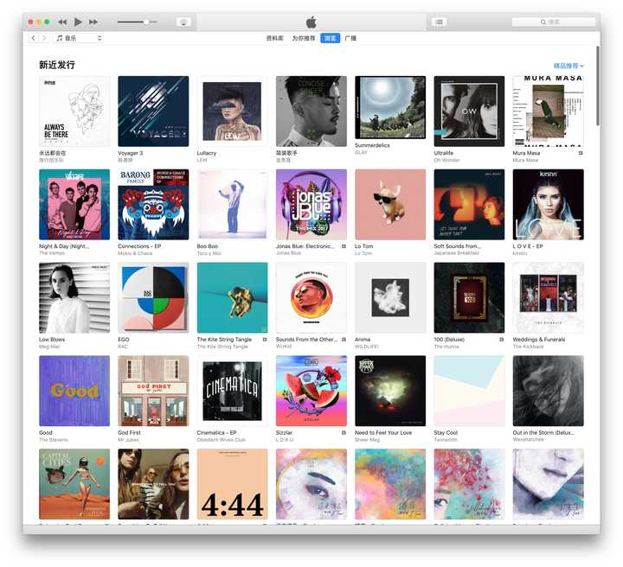Click the artist name 'The Vamps'
Image resolution: width=623 pixels, height=567 pixels.
[x=52, y=253]
